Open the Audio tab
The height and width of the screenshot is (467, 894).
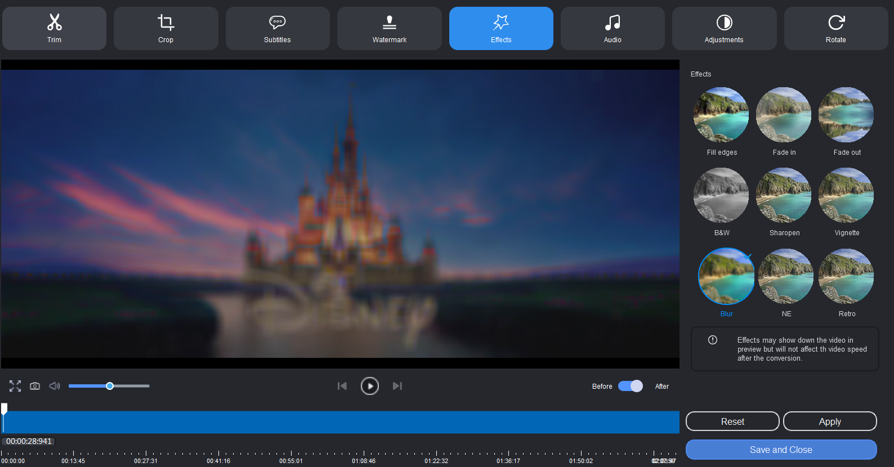point(613,28)
